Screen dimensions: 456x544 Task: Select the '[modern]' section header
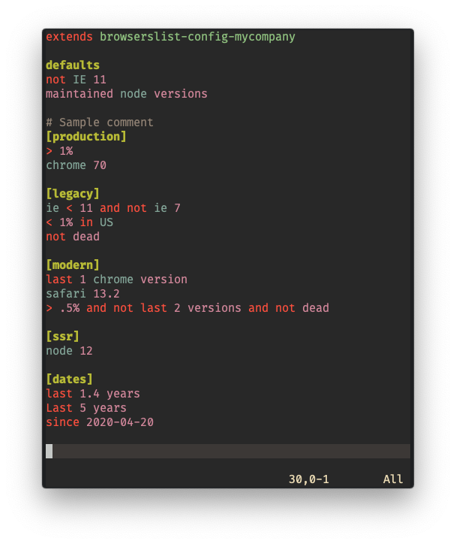point(73,265)
